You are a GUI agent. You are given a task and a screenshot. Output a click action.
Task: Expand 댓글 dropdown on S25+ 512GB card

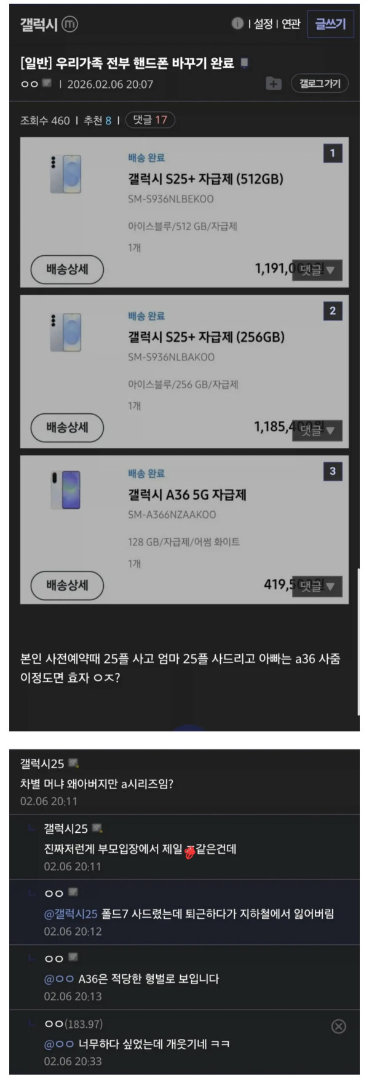tap(317, 269)
